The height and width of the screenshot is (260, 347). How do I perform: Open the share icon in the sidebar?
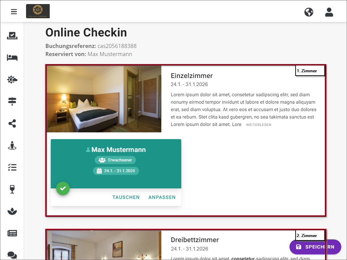click(12, 124)
